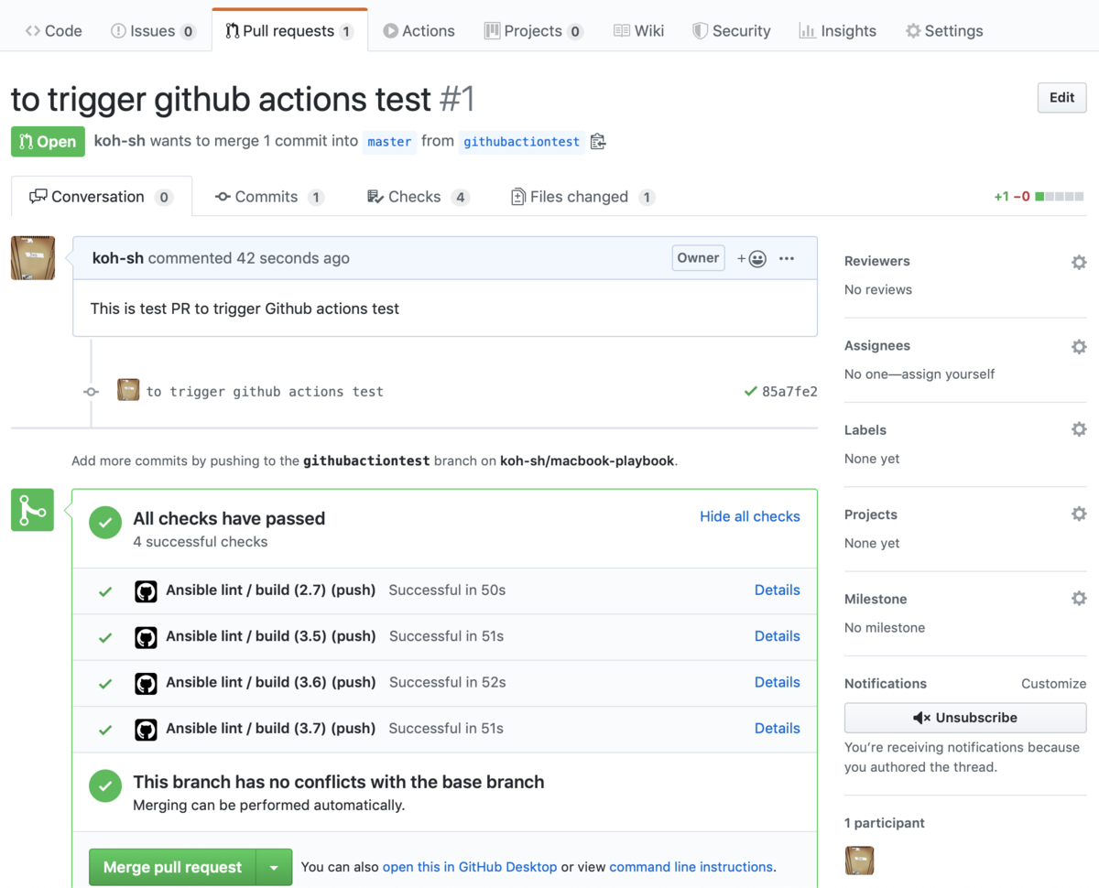Screen dimensions: 1099x888
Task: Click Hide all checks
Action: (x=750, y=516)
